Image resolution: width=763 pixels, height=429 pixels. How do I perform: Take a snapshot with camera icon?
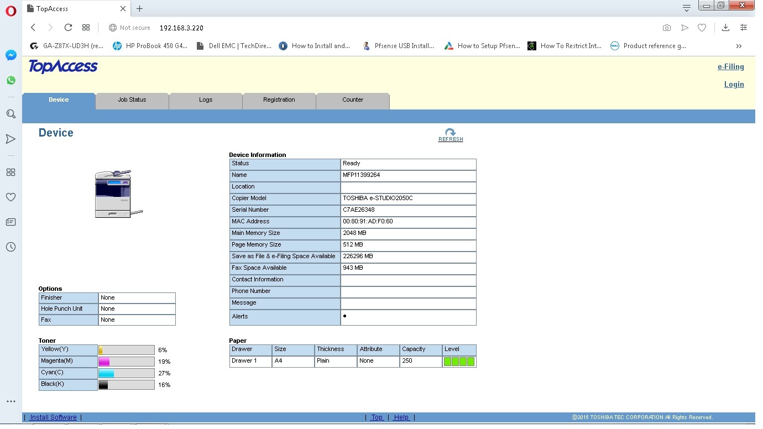point(667,28)
